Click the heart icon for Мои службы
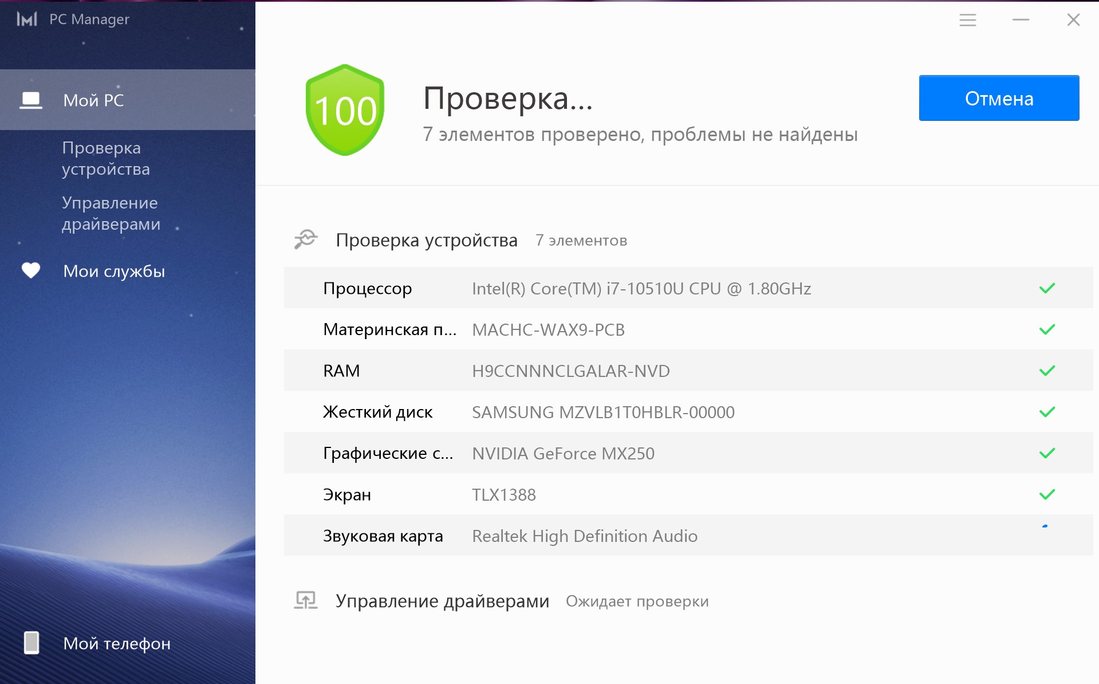This screenshot has width=1099, height=684. coord(31,270)
